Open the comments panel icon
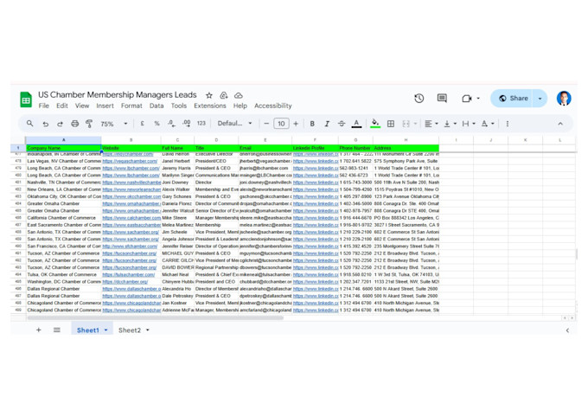The image size is (588, 397). [442, 99]
